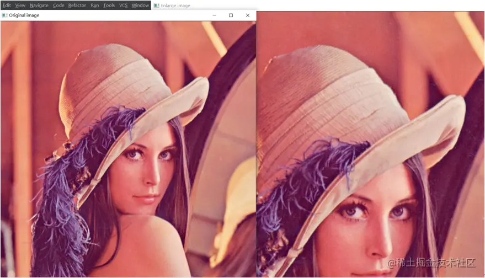Open the Tools menu
This screenshot has height=278, width=485.
pyautogui.click(x=109, y=6)
